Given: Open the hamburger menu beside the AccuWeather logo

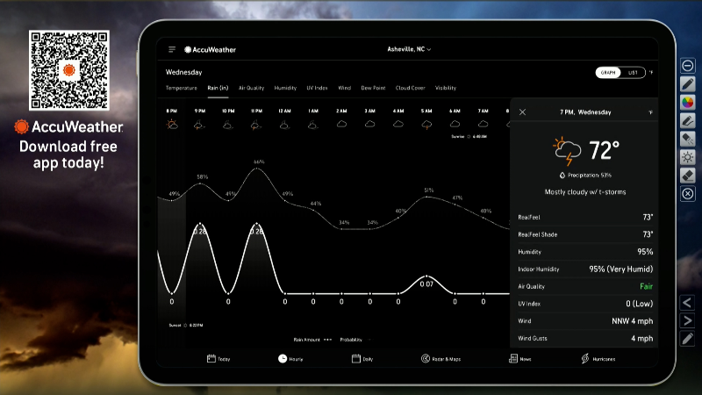Looking at the screenshot, I should point(172,49).
